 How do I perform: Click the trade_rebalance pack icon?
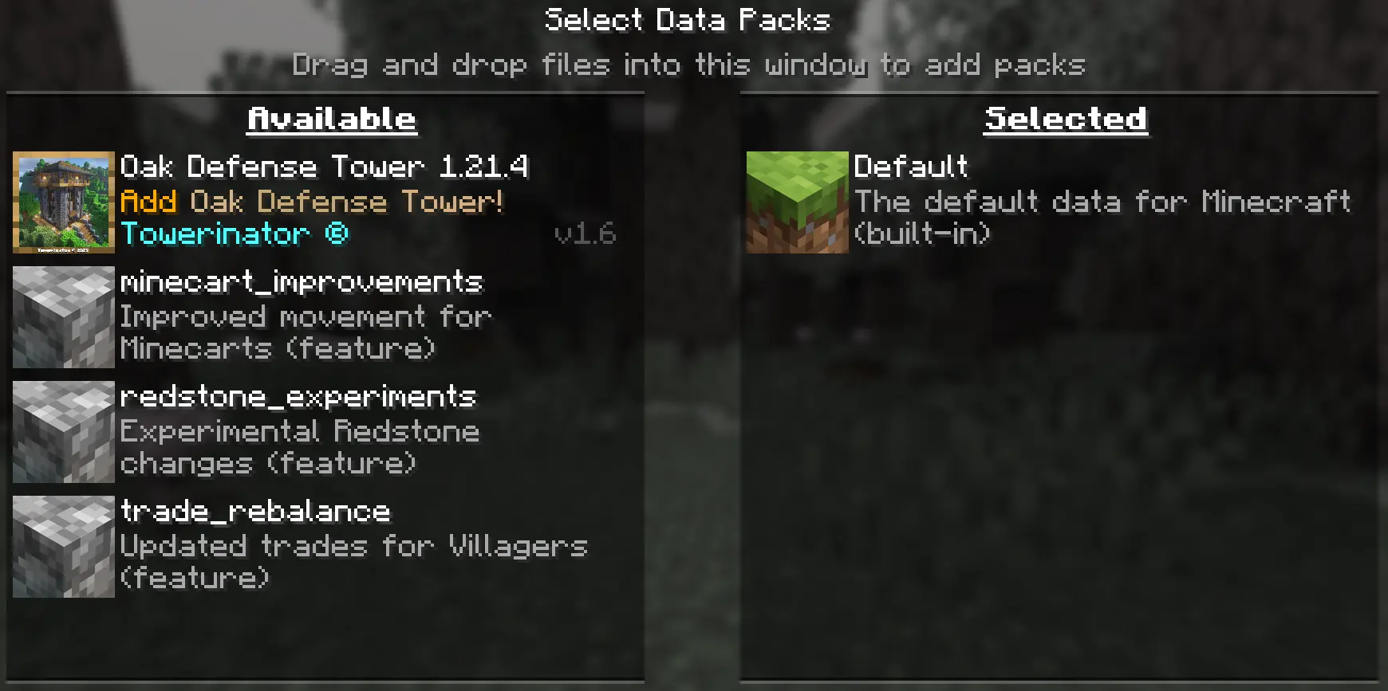[x=64, y=547]
